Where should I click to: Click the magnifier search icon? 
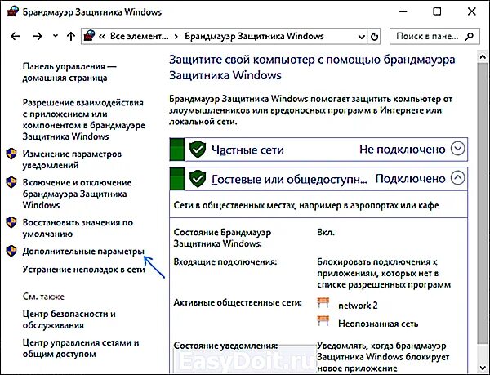pos(469,37)
